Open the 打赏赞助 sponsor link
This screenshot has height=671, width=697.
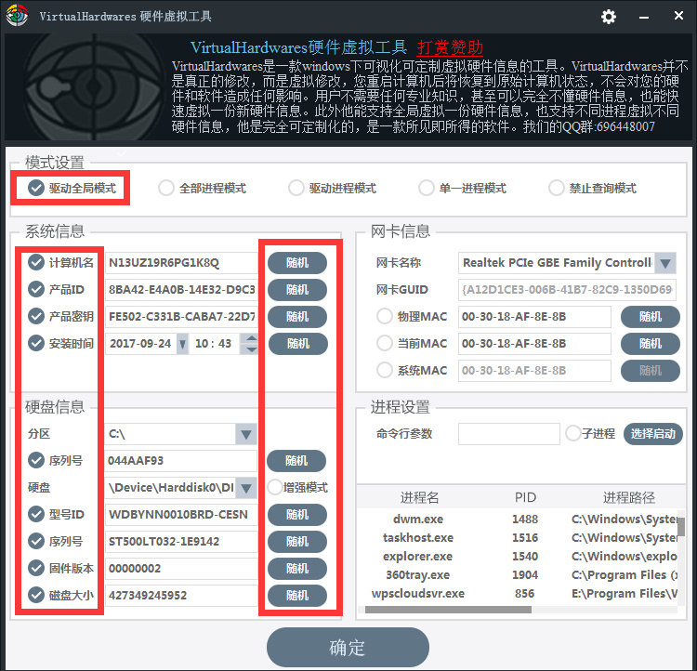450,47
